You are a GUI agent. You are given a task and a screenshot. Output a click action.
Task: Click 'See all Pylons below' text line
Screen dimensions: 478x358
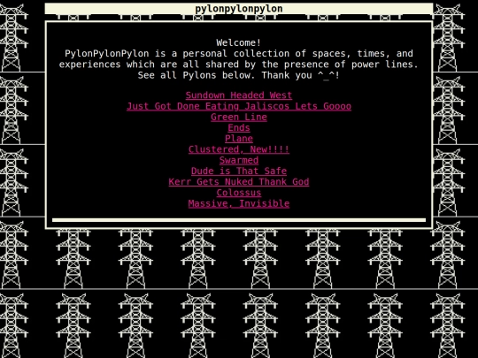[239, 75]
